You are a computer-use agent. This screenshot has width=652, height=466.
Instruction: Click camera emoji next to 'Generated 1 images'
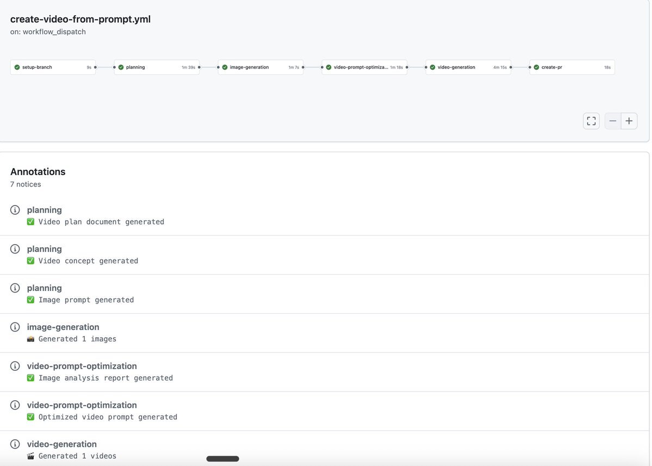31,339
